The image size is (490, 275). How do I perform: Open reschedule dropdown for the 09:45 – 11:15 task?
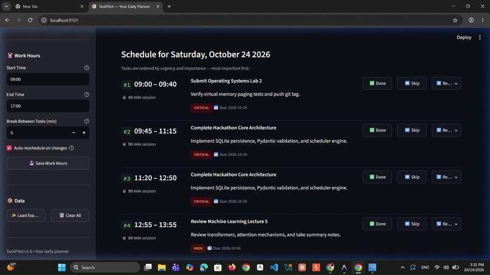click(x=446, y=130)
